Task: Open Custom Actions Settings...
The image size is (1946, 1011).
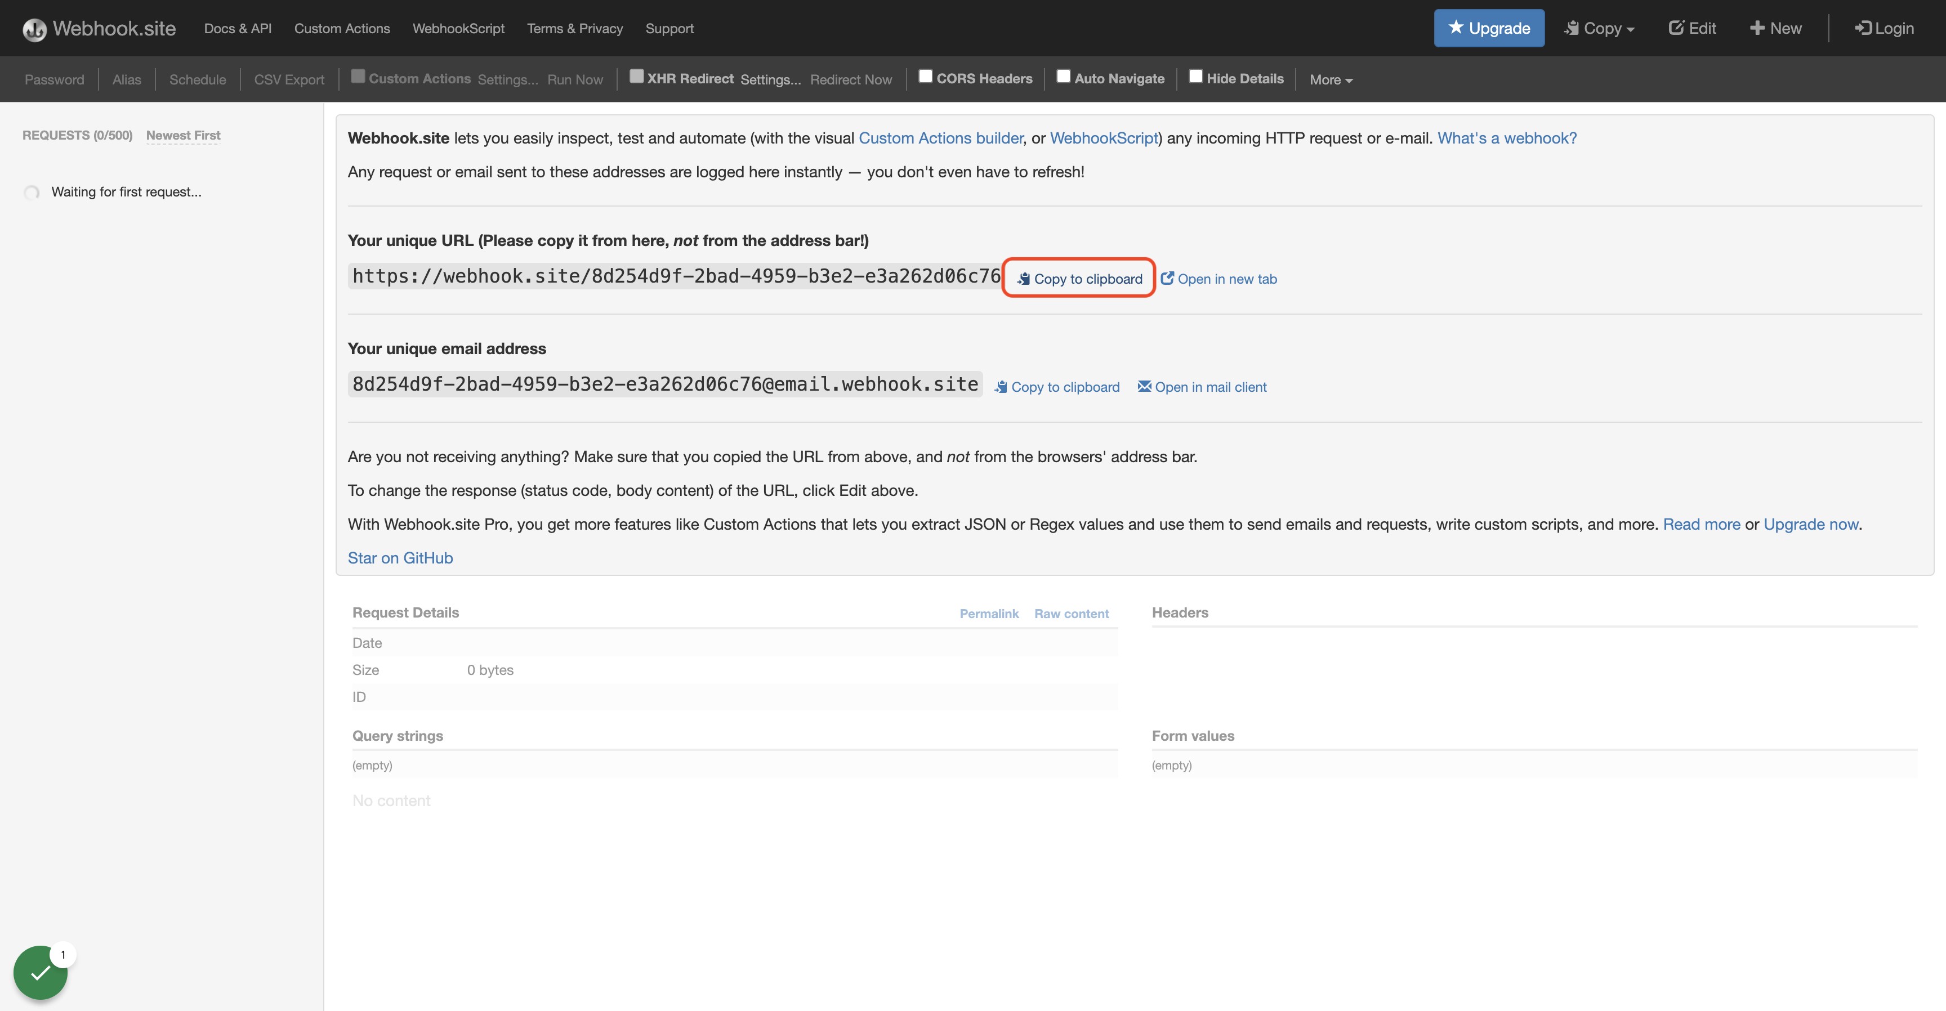Action: [508, 79]
